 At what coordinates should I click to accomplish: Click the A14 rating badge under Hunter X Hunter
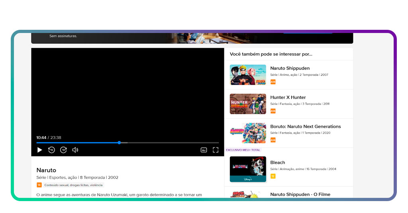pos(273,111)
